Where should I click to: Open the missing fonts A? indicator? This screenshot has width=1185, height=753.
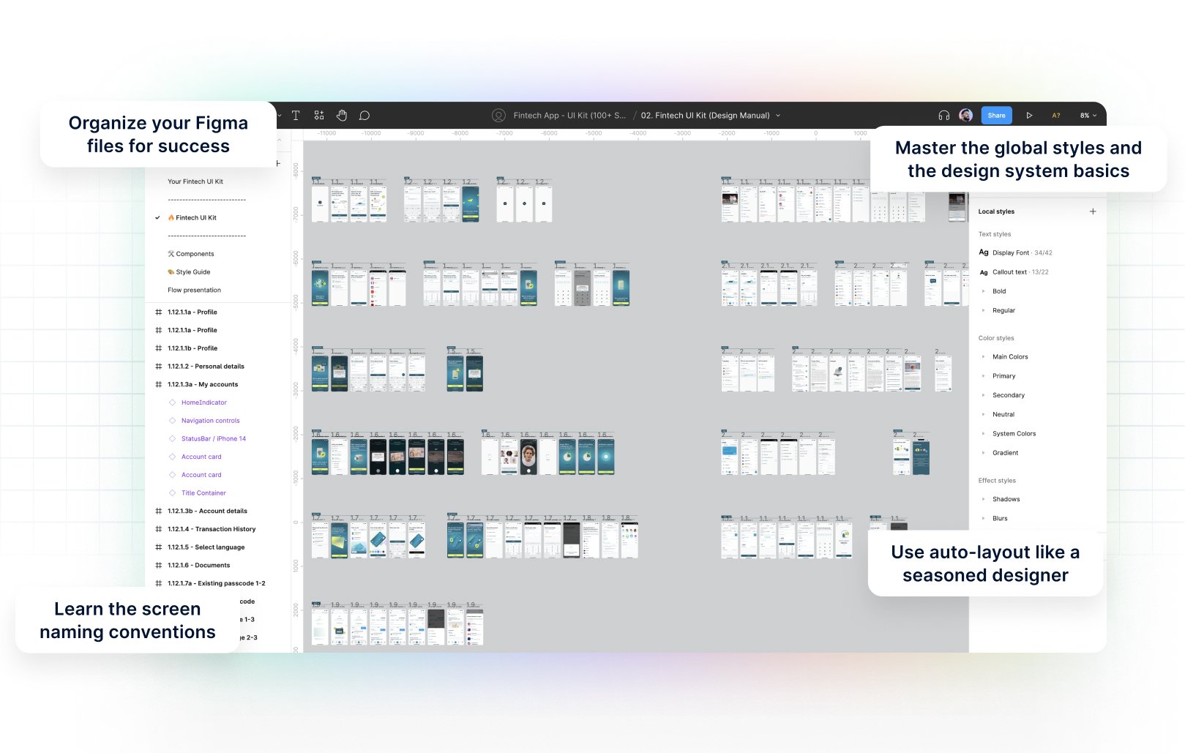point(1056,116)
